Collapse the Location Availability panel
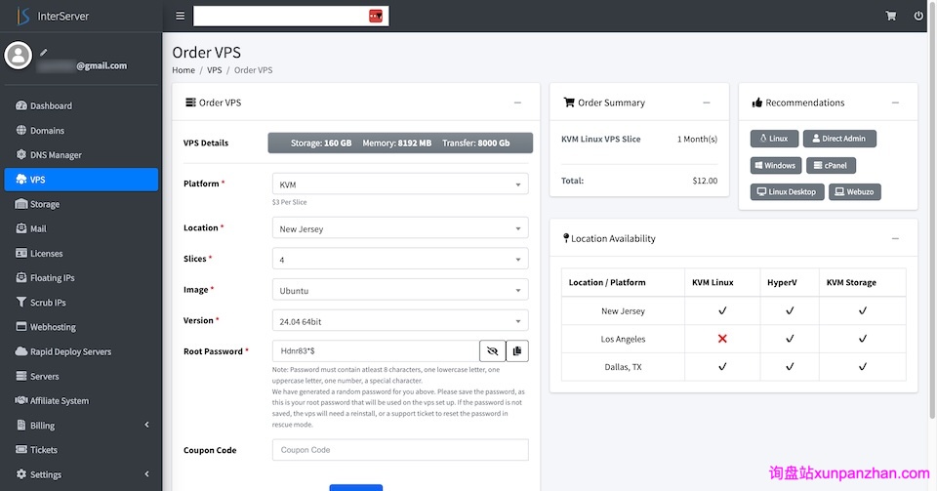Image resolution: width=937 pixels, height=491 pixels. (x=895, y=238)
